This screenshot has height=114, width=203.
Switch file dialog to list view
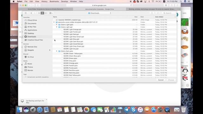[x=42, y=13]
